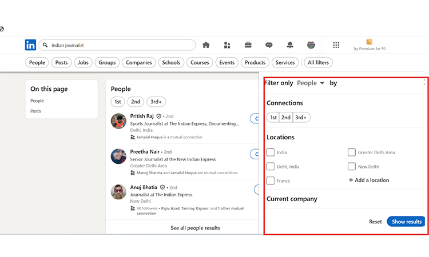Tick the Greater Delhi Area checkbox
The image size is (429, 257).
[352, 152]
